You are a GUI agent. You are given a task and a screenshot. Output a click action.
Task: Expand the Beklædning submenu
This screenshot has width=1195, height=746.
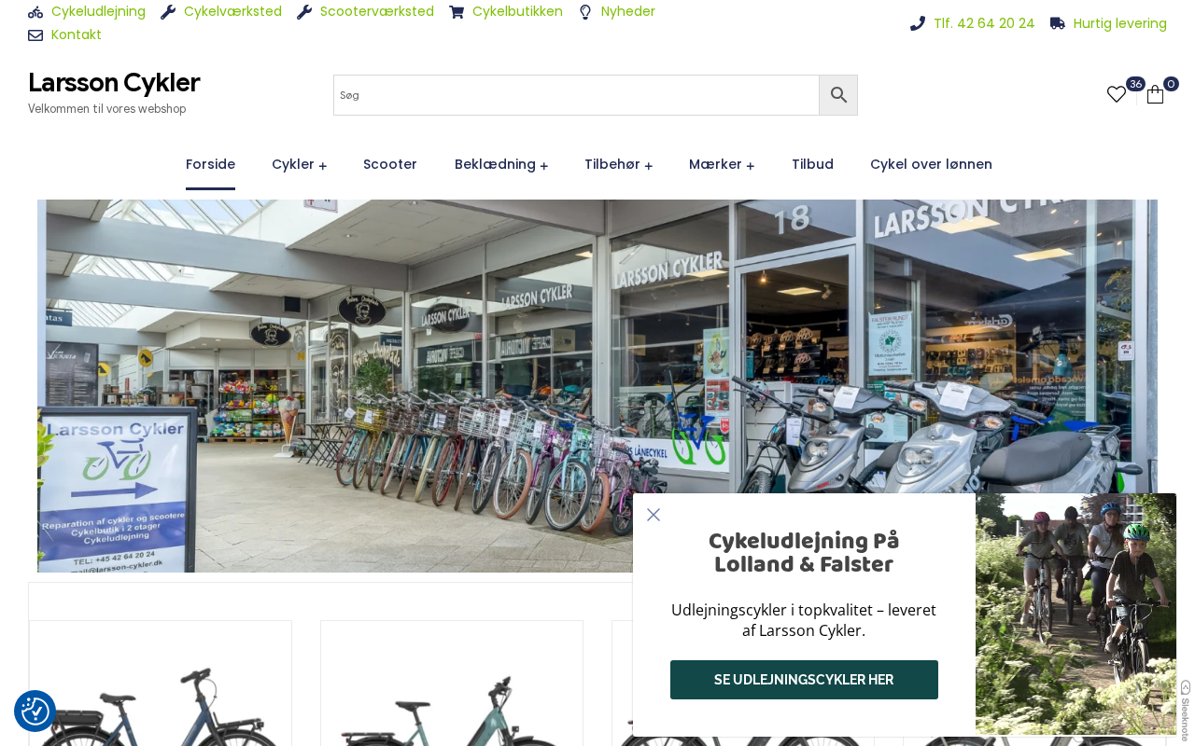pyautogui.click(x=544, y=166)
